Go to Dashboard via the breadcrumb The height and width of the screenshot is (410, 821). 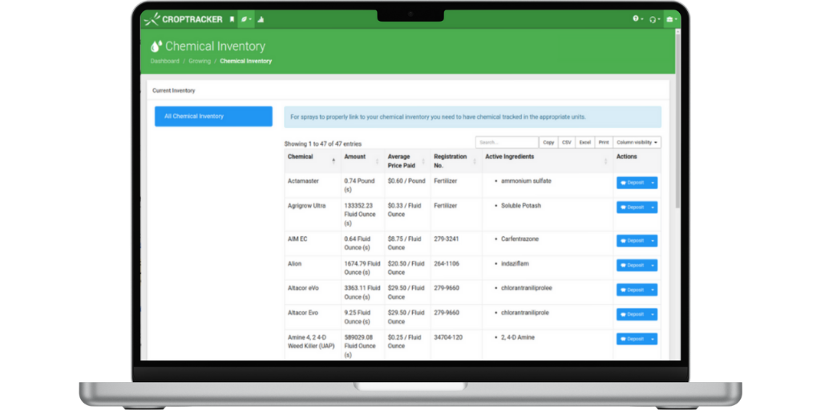(165, 61)
